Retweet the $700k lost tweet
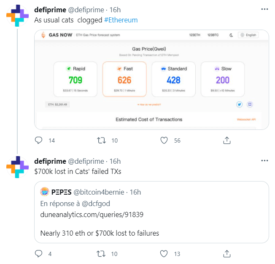The image size is (275, 264). click(x=102, y=253)
